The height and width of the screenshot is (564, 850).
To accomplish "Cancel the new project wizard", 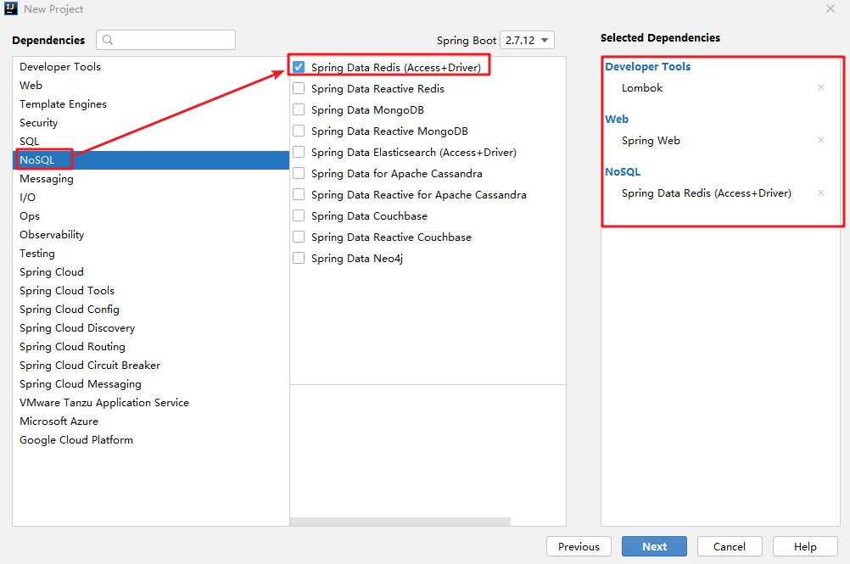I will pos(730,547).
